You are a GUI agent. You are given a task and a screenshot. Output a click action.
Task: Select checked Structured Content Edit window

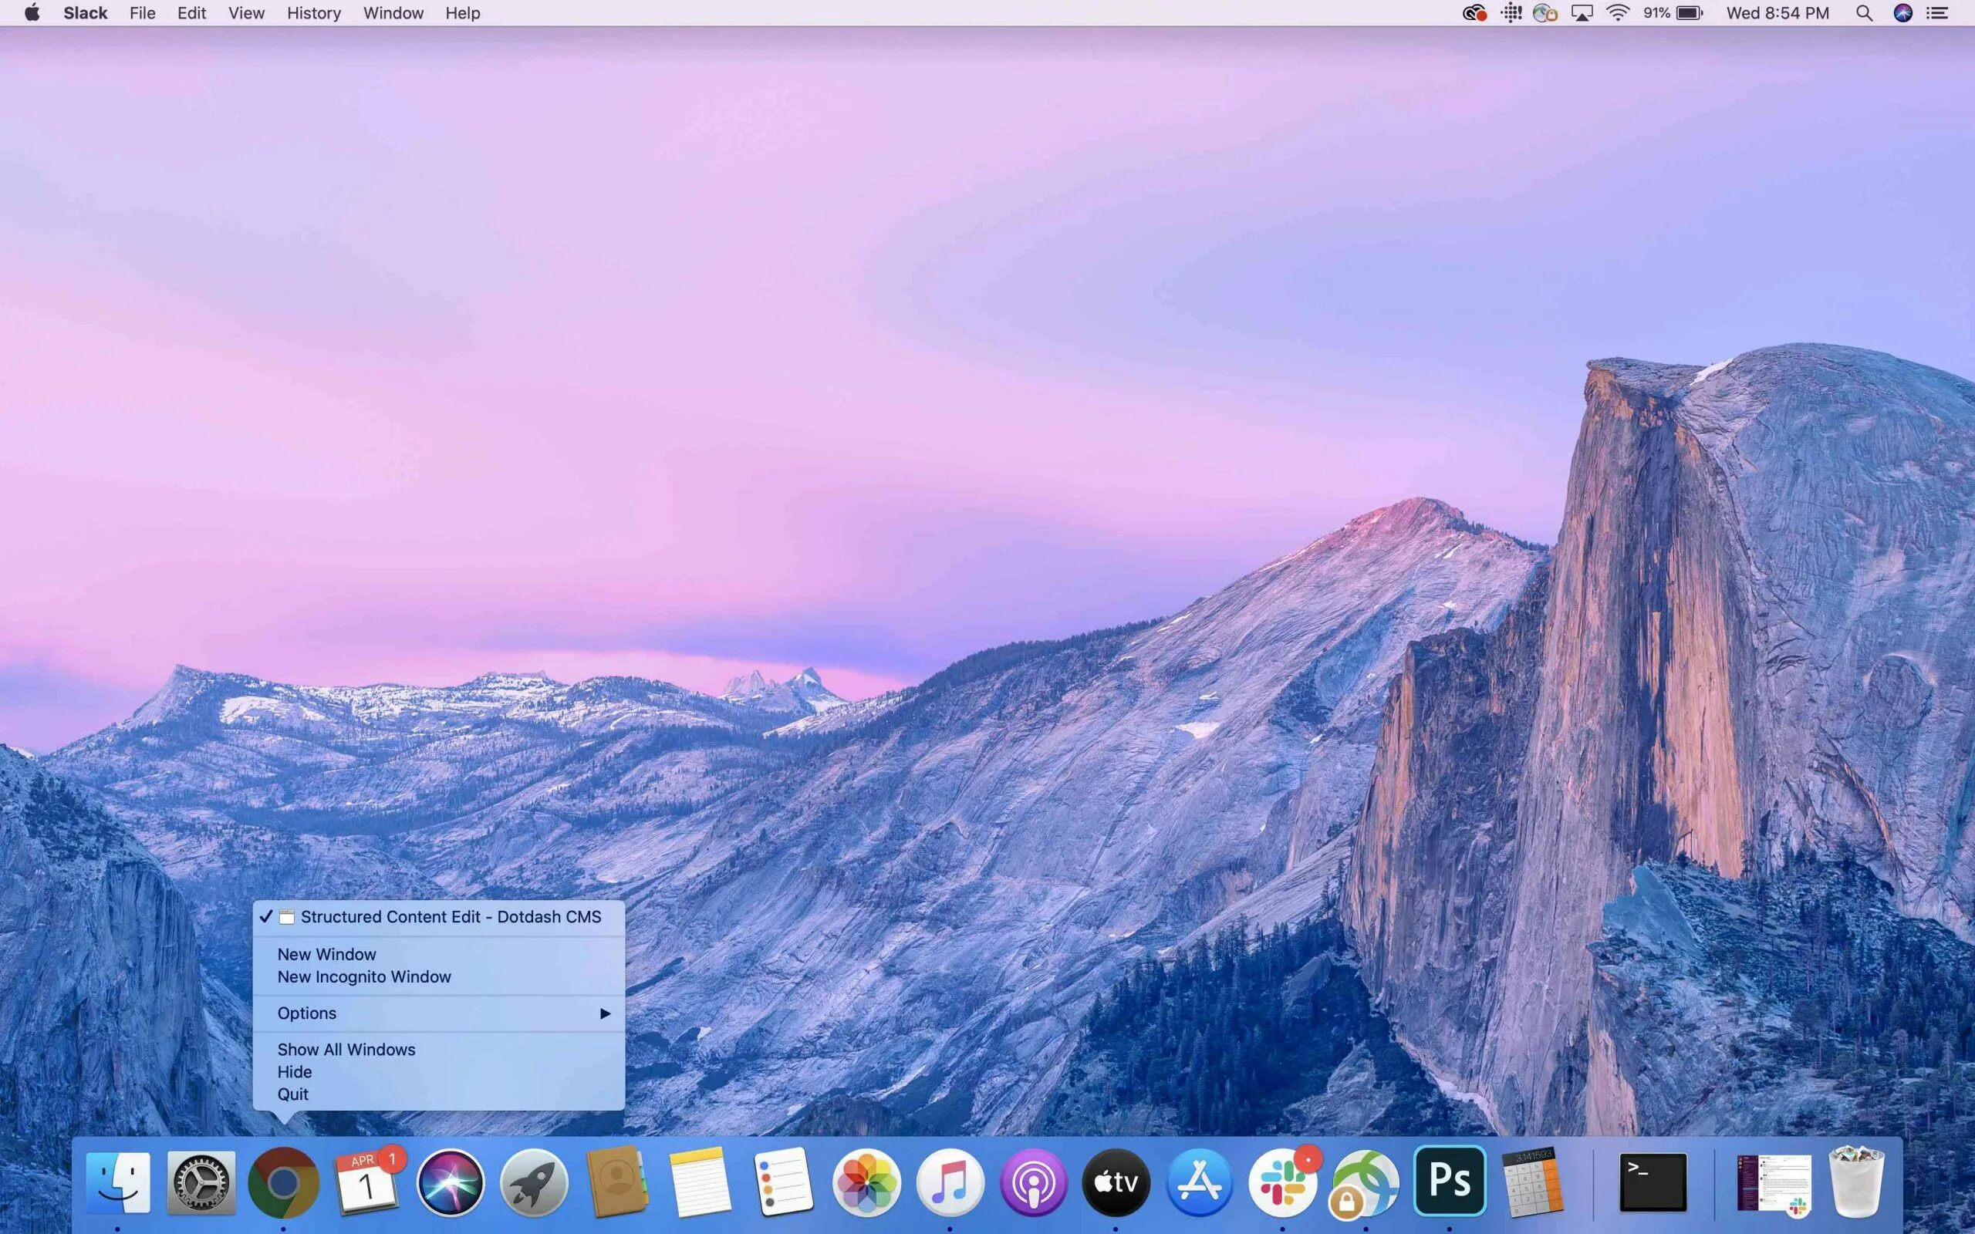[x=450, y=916]
